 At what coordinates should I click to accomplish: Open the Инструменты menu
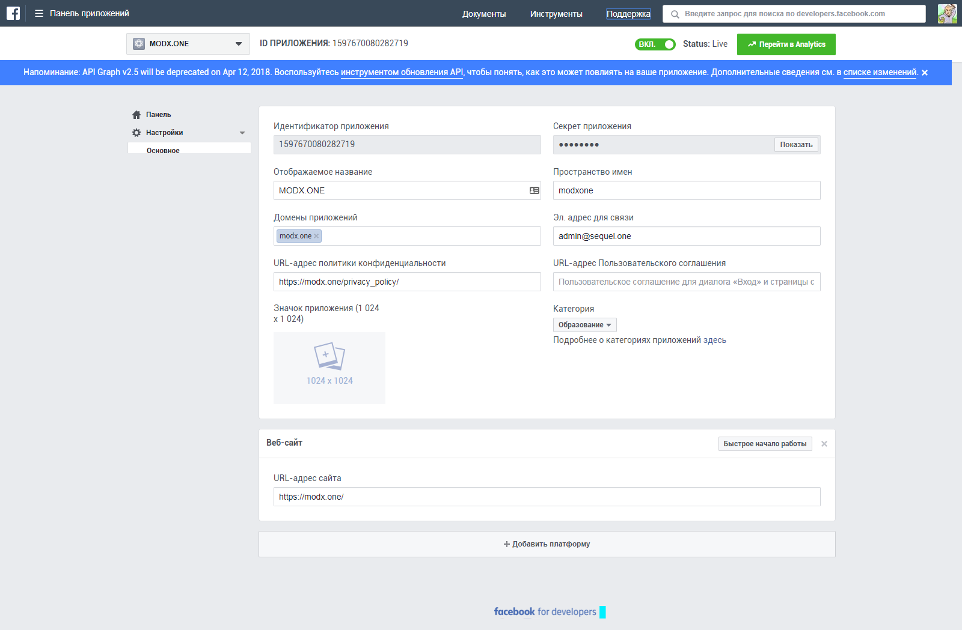(556, 14)
